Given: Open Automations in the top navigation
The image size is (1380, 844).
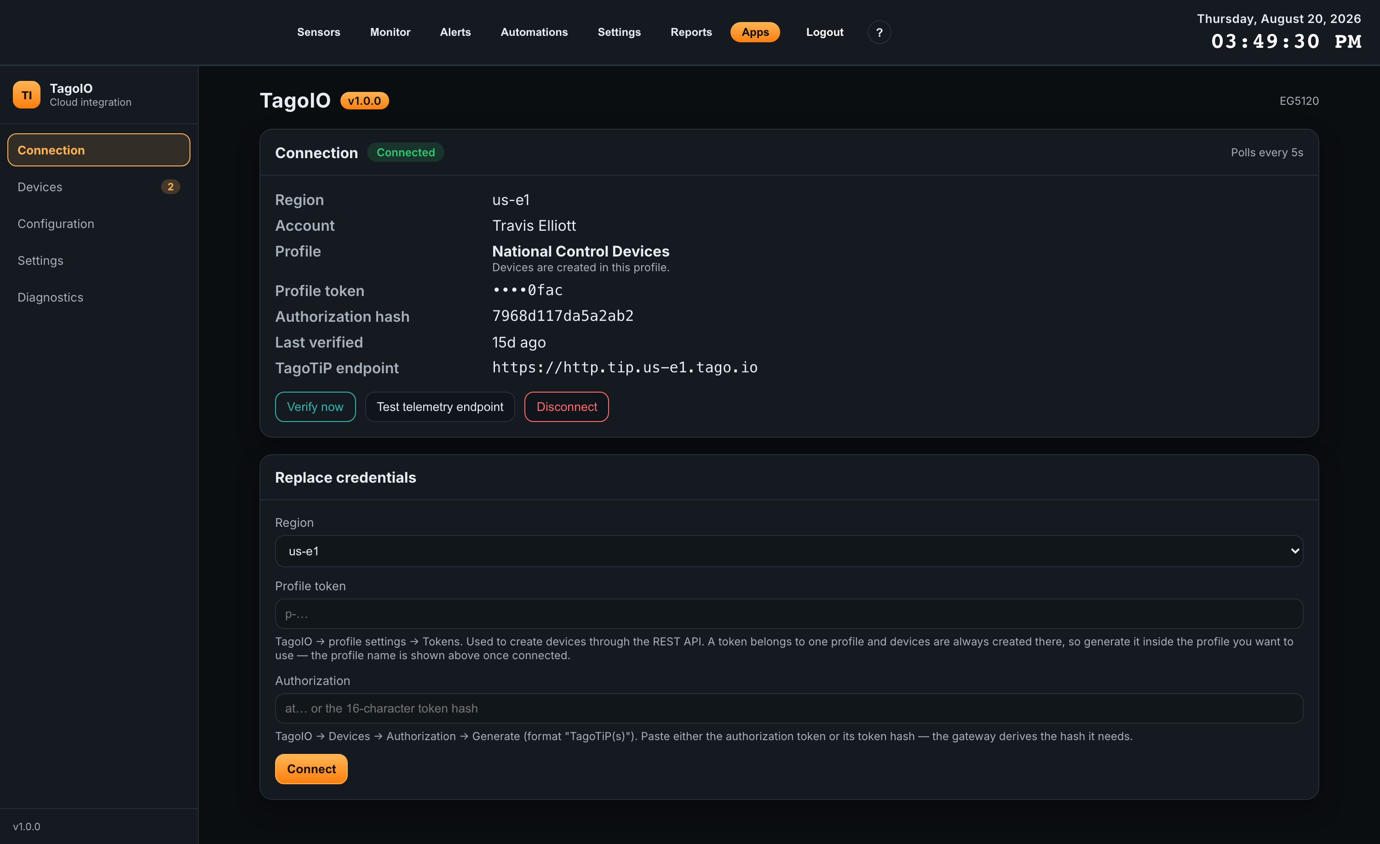Looking at the screenshot, I should [x=534, y=33].
